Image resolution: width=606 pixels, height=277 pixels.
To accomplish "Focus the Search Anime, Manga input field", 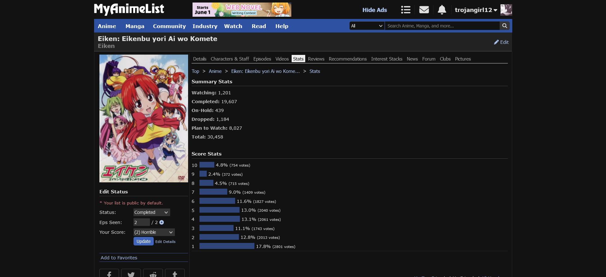I will tap(442, 26).
